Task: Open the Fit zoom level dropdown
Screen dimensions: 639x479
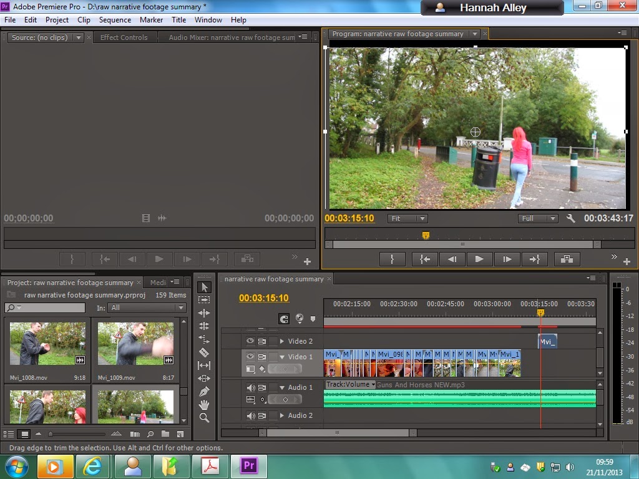Action: 407,218
